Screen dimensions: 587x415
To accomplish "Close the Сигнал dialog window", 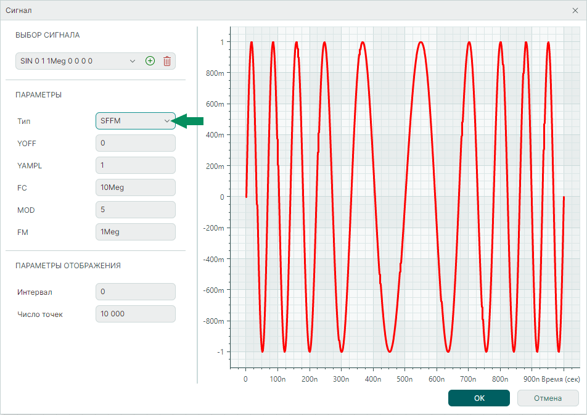I will (x=575, y=10).
